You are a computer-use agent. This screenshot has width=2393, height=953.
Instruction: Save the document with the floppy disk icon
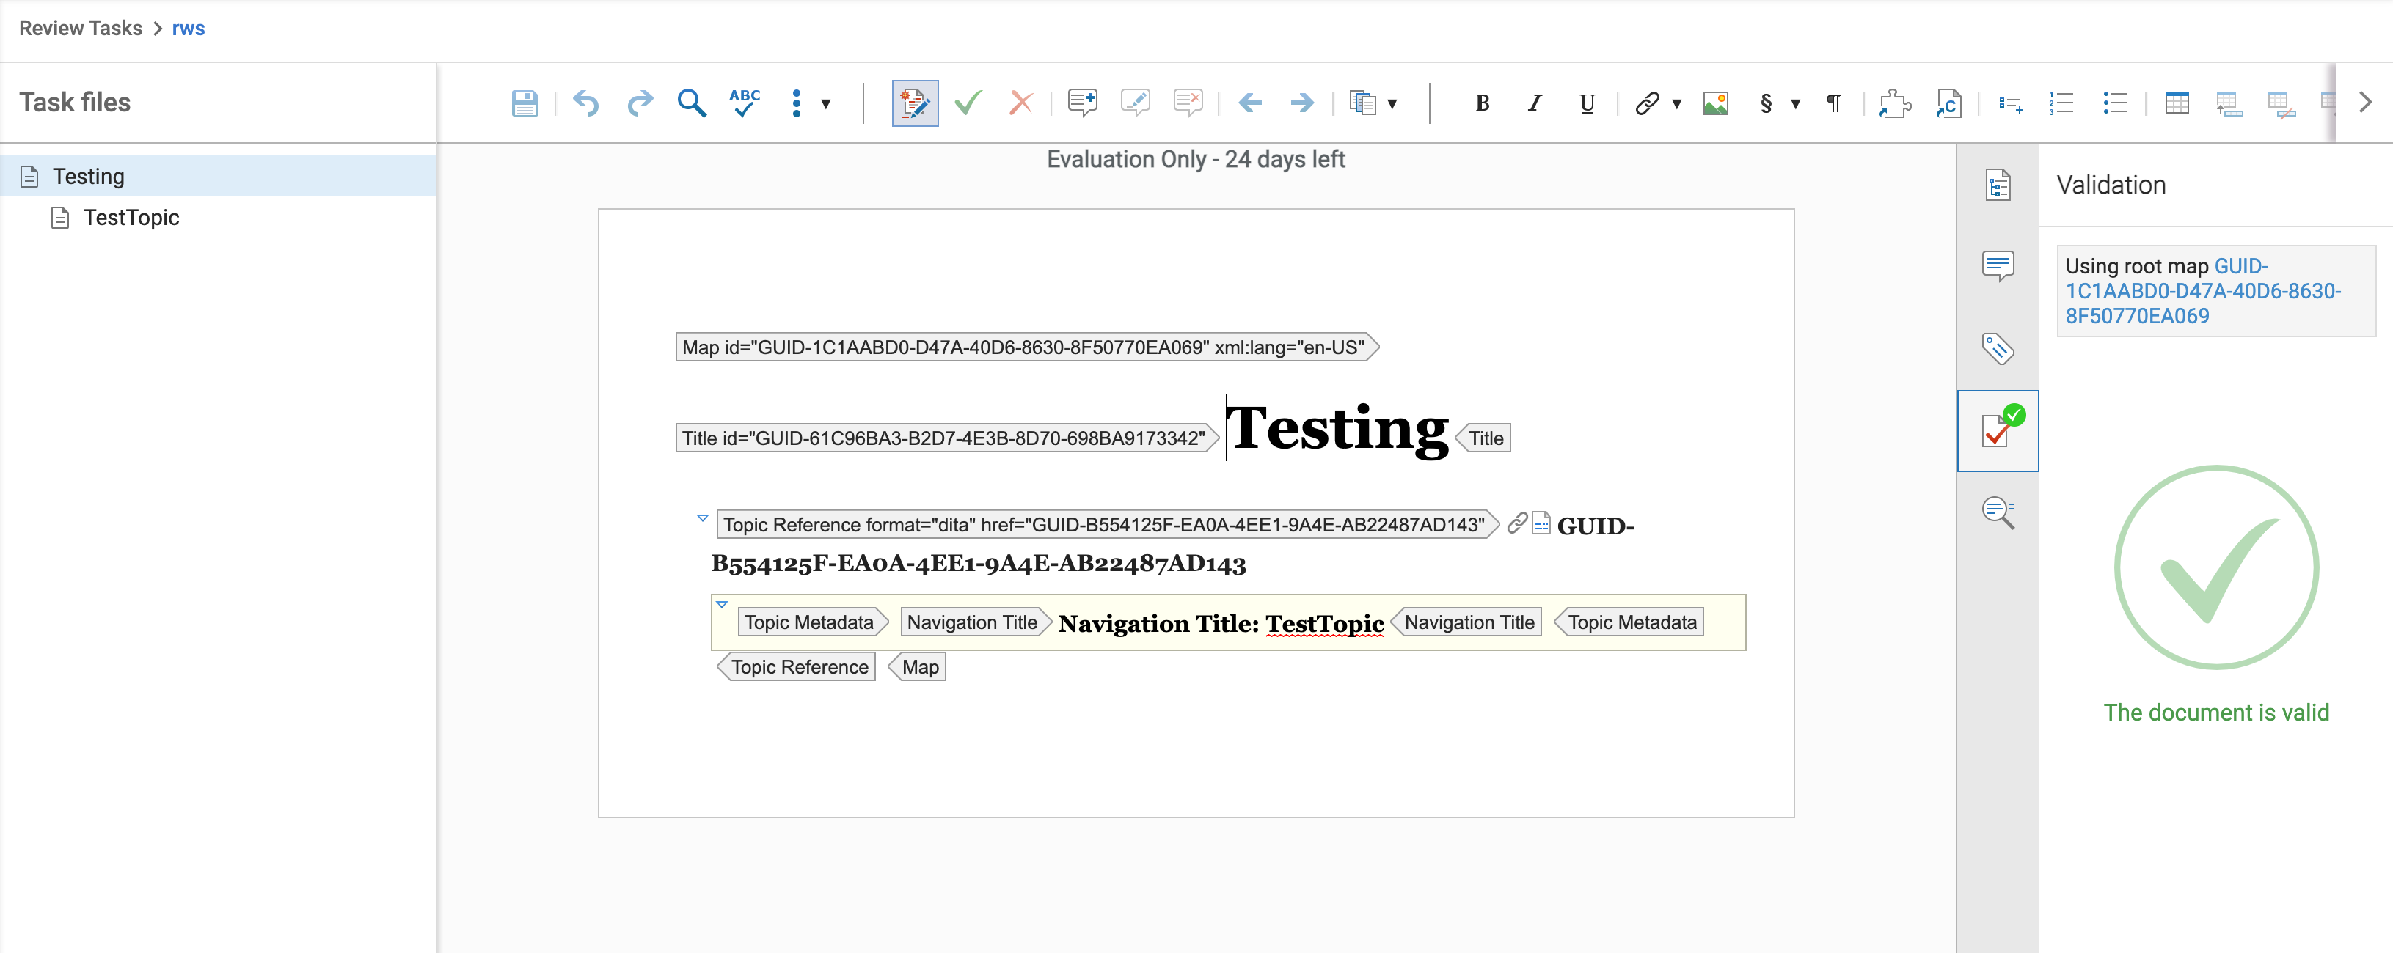coord(525,103)
